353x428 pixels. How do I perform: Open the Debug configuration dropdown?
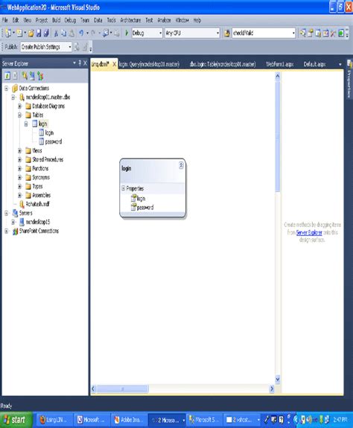click(160, 33)
